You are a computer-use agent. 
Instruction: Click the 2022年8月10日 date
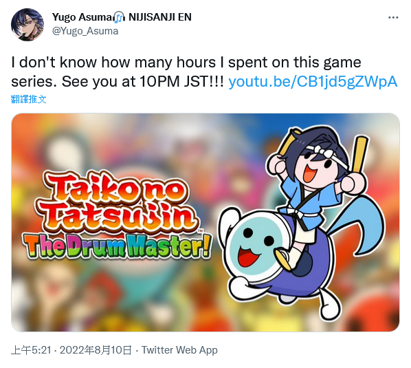96,350
